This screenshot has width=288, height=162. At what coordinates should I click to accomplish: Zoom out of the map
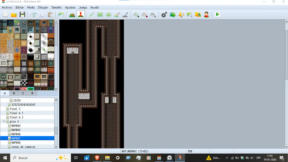(x=145, y=14)
